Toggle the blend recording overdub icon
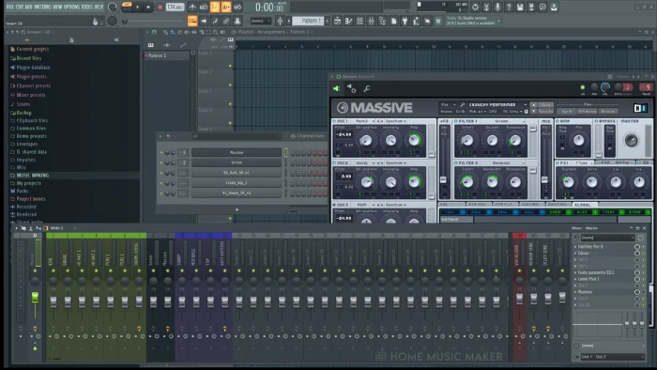Image resolution: width=657 pixels, height=370 pixels. click(x=226, y=8)
